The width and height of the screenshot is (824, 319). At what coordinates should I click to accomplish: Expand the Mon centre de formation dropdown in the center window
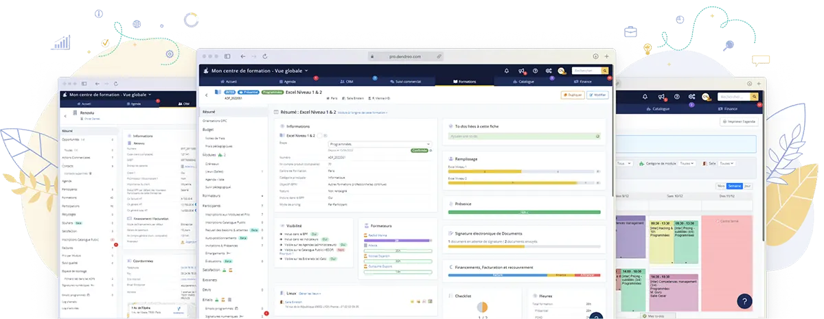click(x=306, y=71)
